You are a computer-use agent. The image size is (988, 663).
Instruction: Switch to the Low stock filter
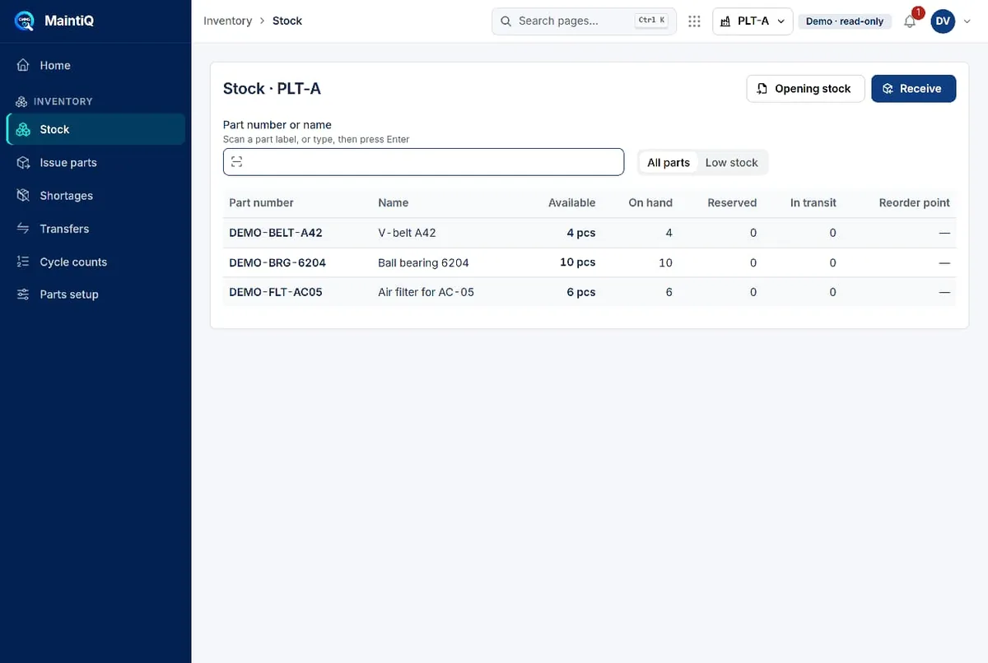click(731, 162)
